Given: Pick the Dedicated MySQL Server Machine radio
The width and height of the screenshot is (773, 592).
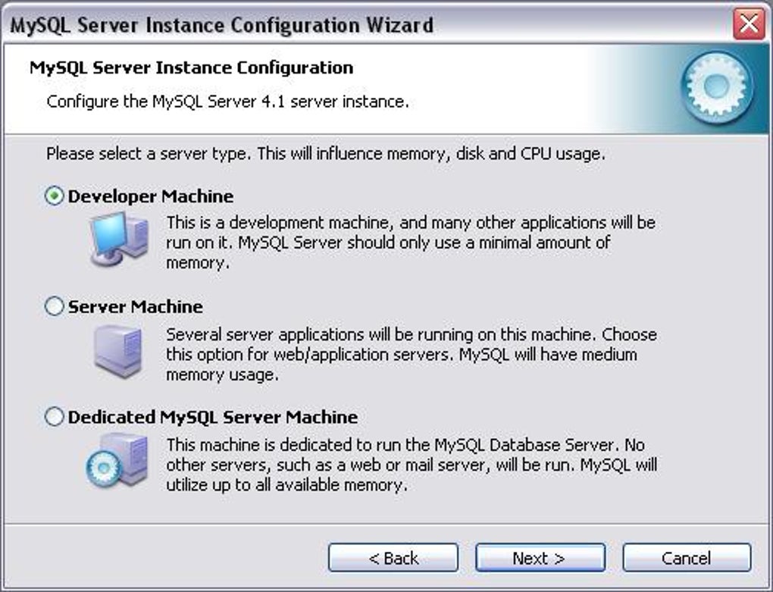Looking at the screenshot, I should point(55,417).
